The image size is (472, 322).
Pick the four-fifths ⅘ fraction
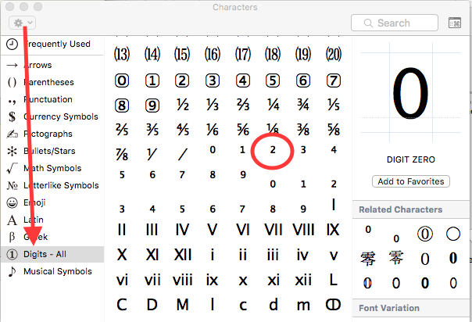pos(182,130)
